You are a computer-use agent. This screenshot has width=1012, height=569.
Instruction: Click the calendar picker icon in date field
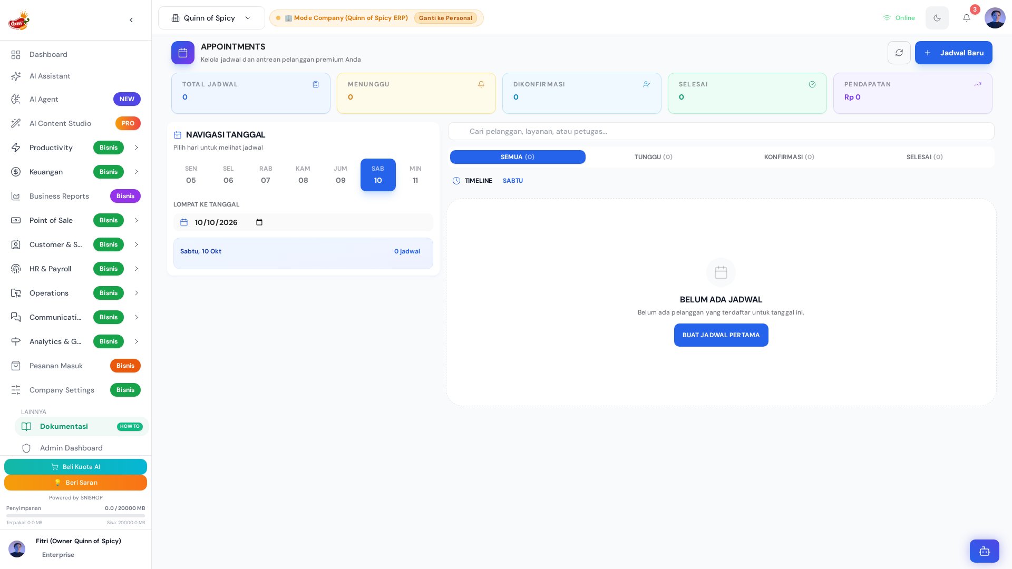(259, 222)
